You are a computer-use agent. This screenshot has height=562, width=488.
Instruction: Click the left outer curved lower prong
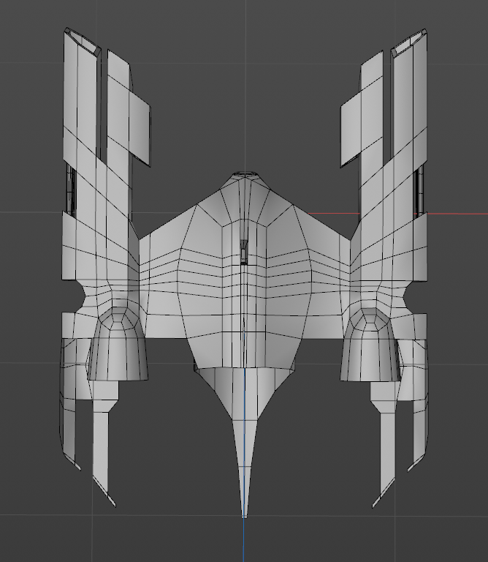click(69, 405)
